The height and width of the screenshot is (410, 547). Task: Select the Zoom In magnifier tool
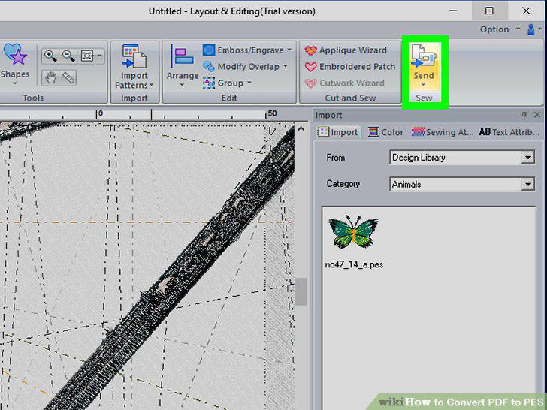click(50, 56)
